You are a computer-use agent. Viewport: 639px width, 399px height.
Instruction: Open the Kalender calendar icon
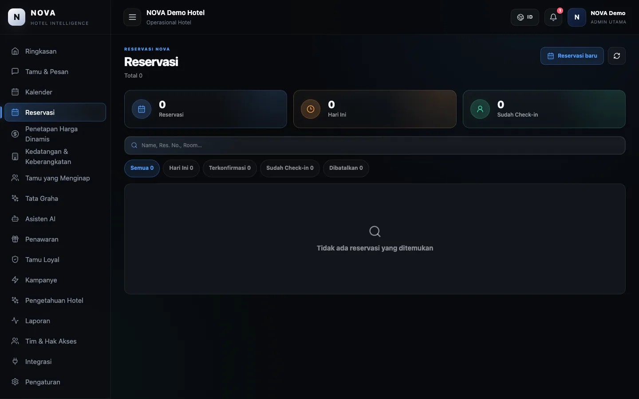point(15,92)
